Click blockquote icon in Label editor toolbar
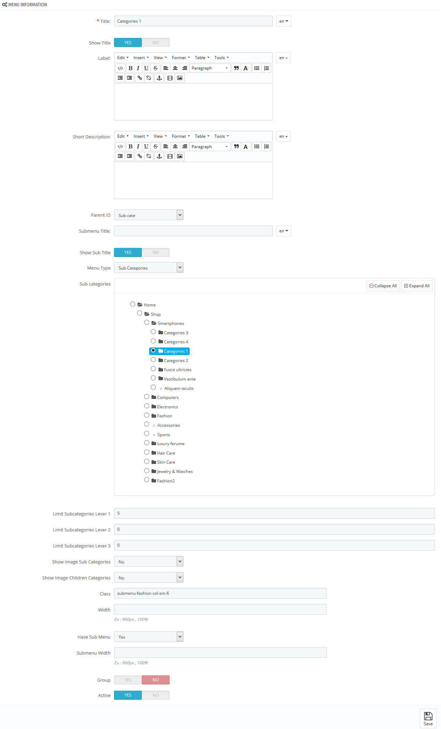Screen dimensions: 441x729 point(236,68)
